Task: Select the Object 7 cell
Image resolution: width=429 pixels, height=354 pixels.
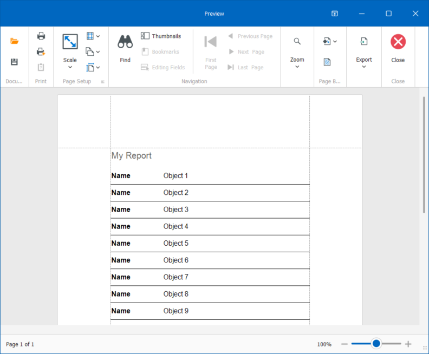Action: pos(176,277)
